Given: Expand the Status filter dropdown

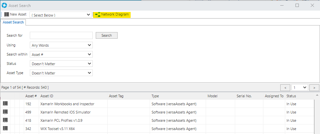Looking at the screenshot, I should click(x=61, y=64).
